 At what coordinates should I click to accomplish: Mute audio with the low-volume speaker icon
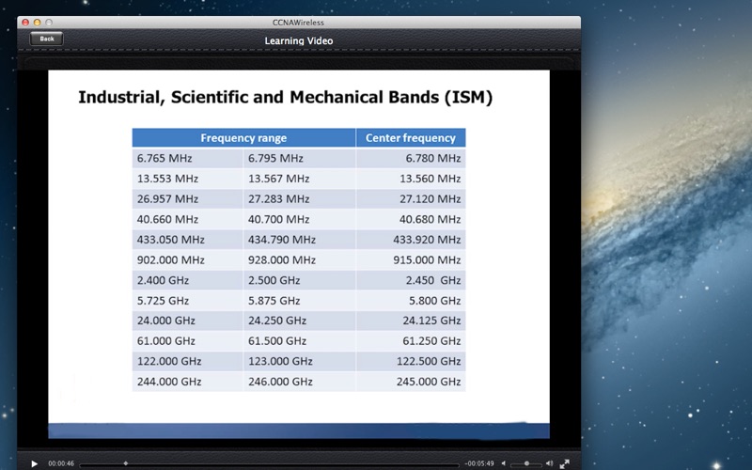[504, 463]
